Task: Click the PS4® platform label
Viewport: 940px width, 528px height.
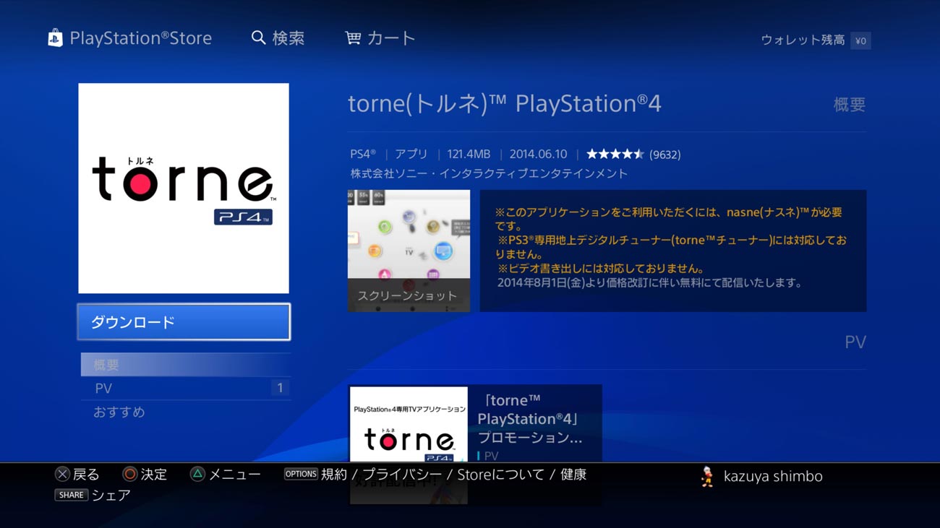Action: (x=363, y=154)
